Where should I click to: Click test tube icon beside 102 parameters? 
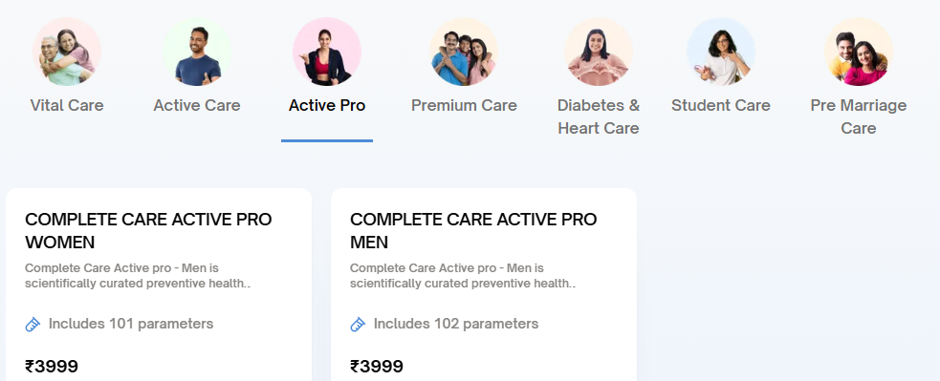click(x=358, y=325)
